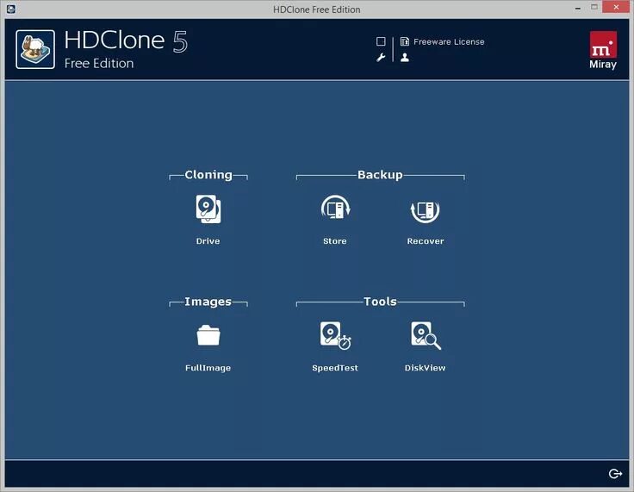
Task: Click the Free Edition subtitle text
Action: click(x=99, y=64)
